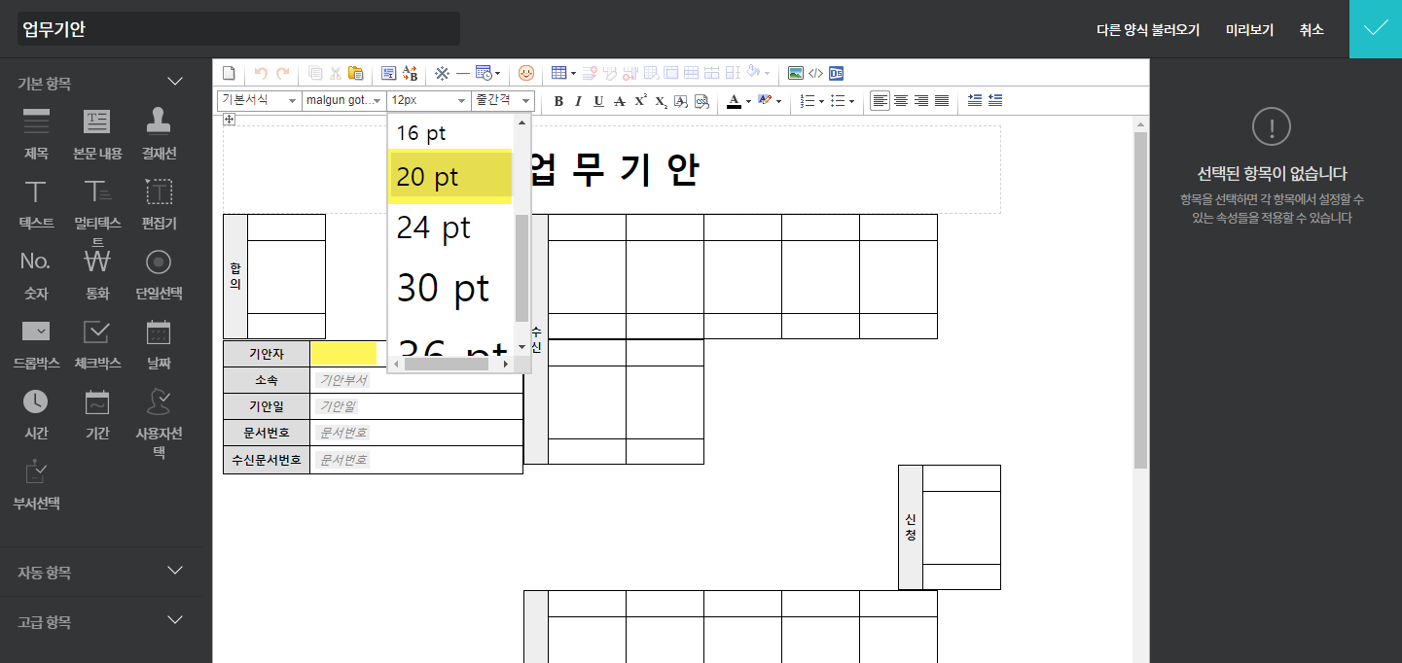
Task: Open the malgun gothic font dropdown
Action: [343, 100]
